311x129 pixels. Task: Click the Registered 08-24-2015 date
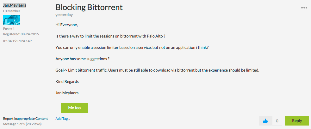21,34
